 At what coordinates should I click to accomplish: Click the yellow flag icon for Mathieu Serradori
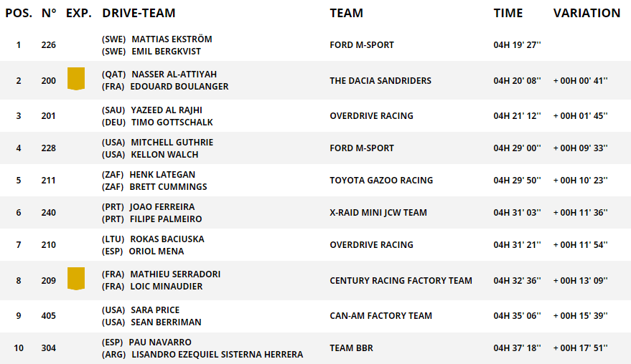76,279
